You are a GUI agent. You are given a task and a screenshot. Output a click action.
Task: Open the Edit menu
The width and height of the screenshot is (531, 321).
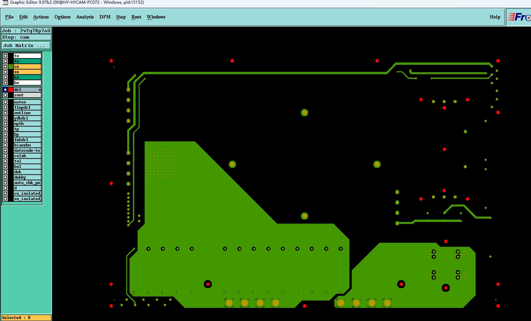(23, 17)
